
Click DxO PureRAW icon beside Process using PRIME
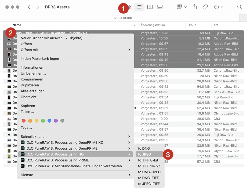[23, 160]
